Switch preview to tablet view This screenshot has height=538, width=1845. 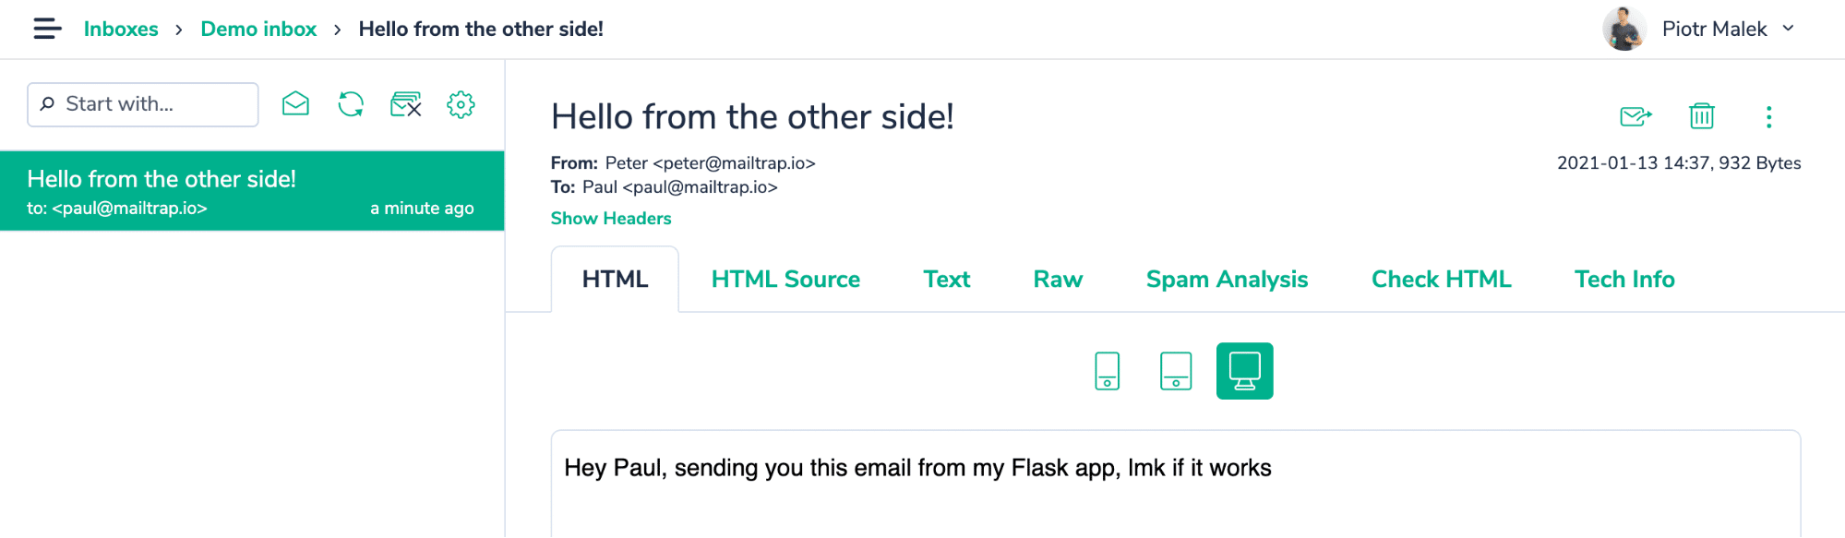click(x=1175, y=371)
